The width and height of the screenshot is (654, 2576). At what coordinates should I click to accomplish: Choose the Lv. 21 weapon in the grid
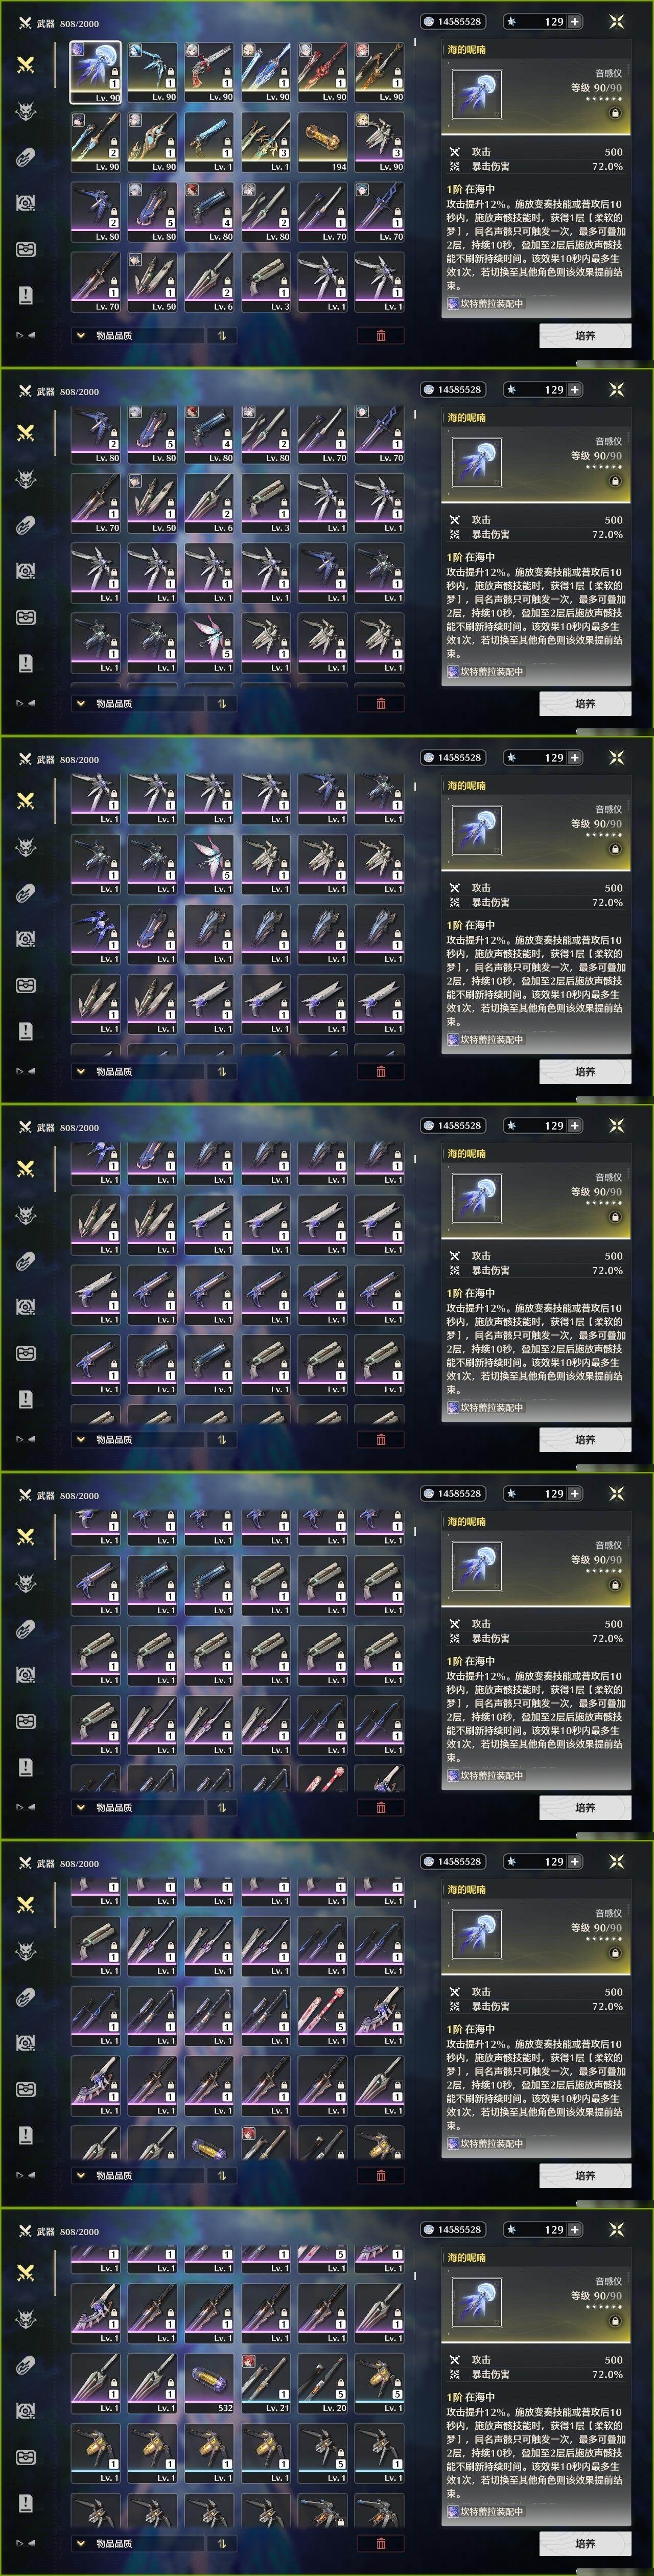[x=265, y=2382]
